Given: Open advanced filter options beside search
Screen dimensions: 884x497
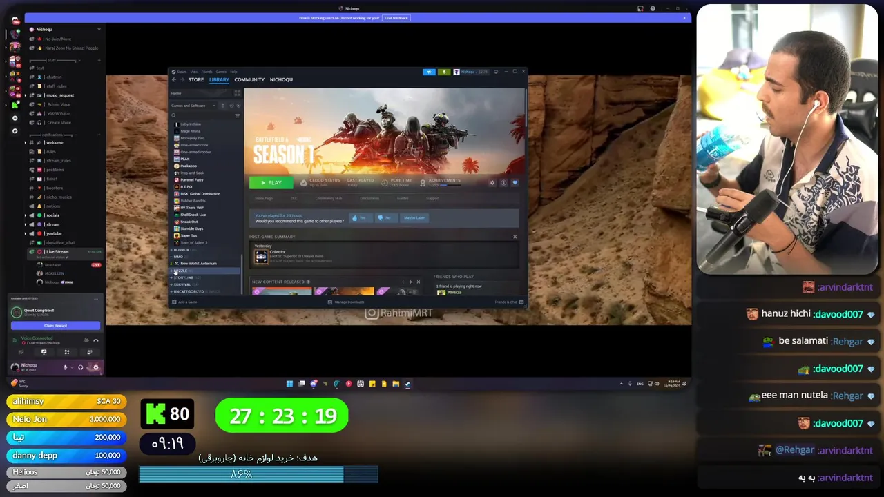Looking at the screenshot, I should 237,115.
